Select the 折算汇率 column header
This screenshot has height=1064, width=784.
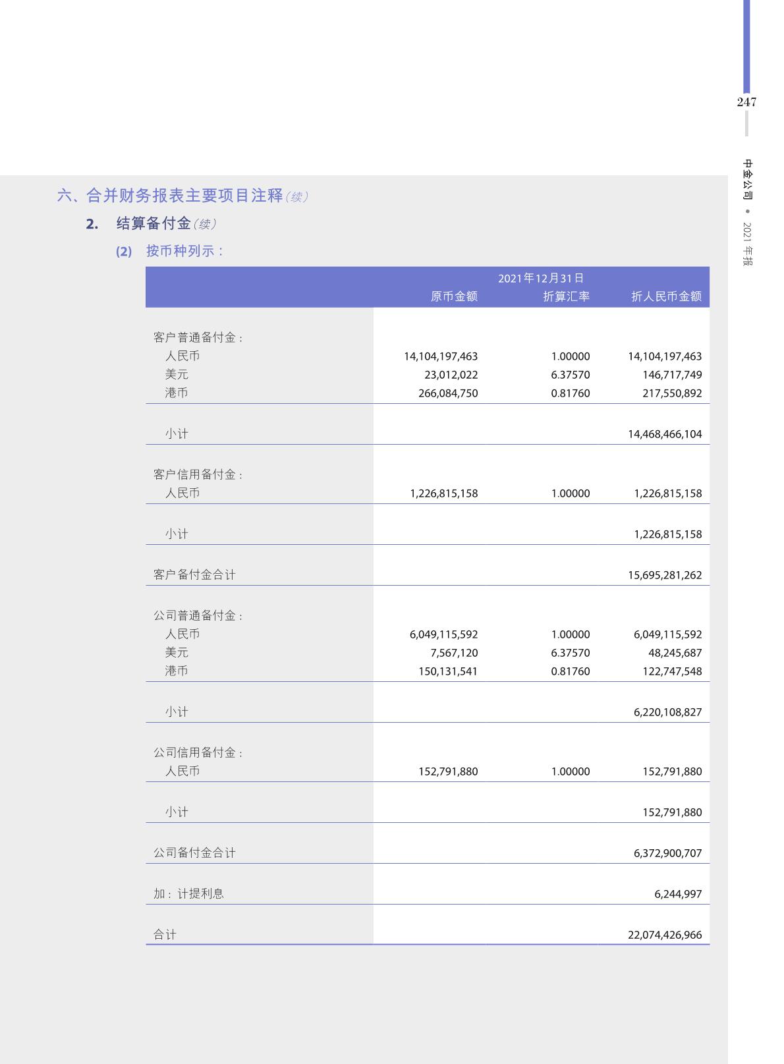coord(566,296)
